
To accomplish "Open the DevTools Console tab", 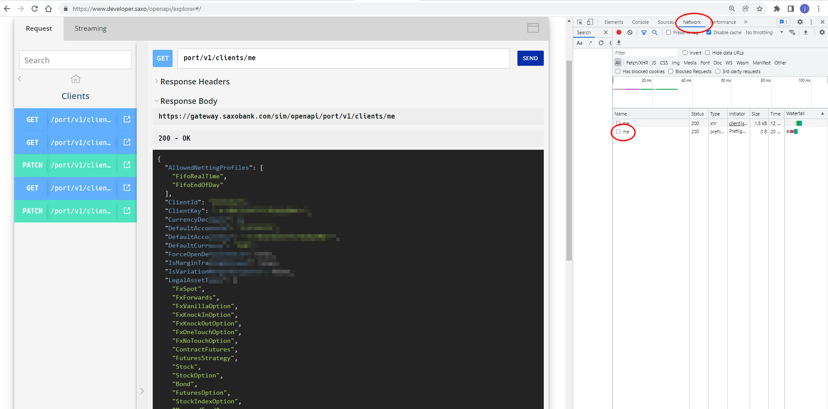I will tap(640, 22).
